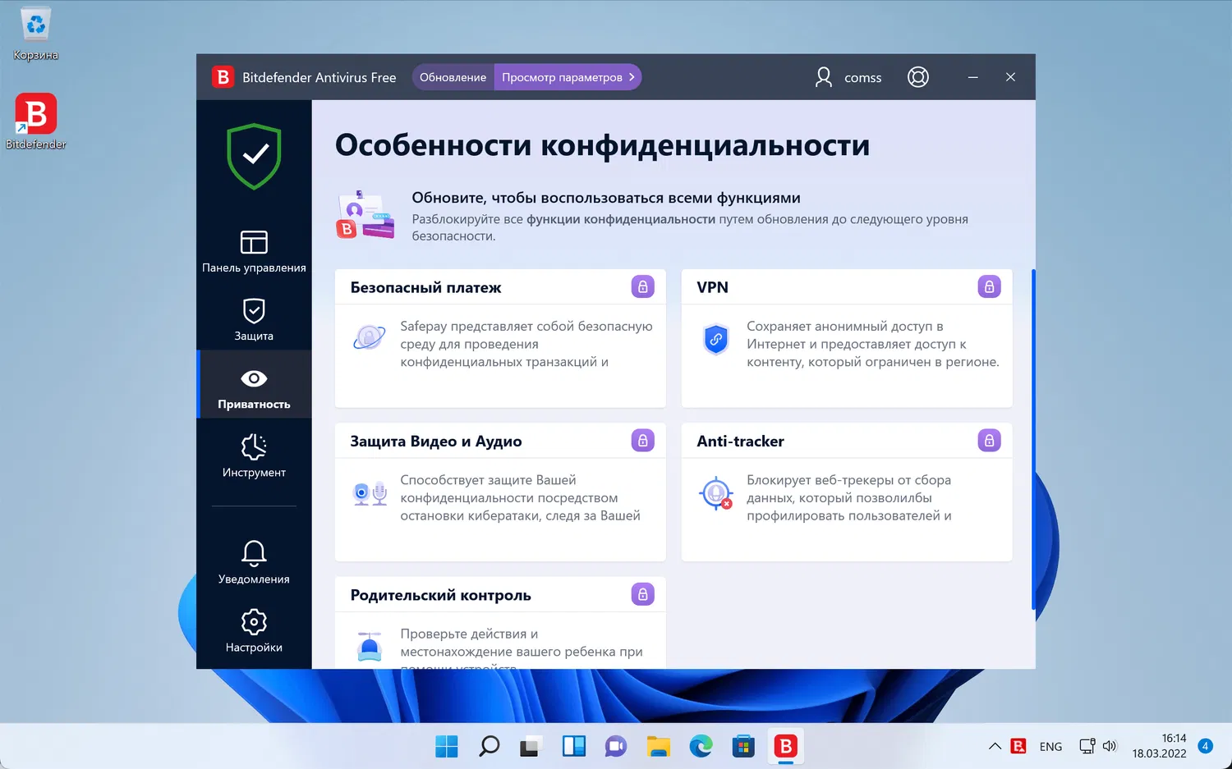This screenshot has width=1232, height=769.
Task: Open Widgets from taskbar
Action: point(574,746)
